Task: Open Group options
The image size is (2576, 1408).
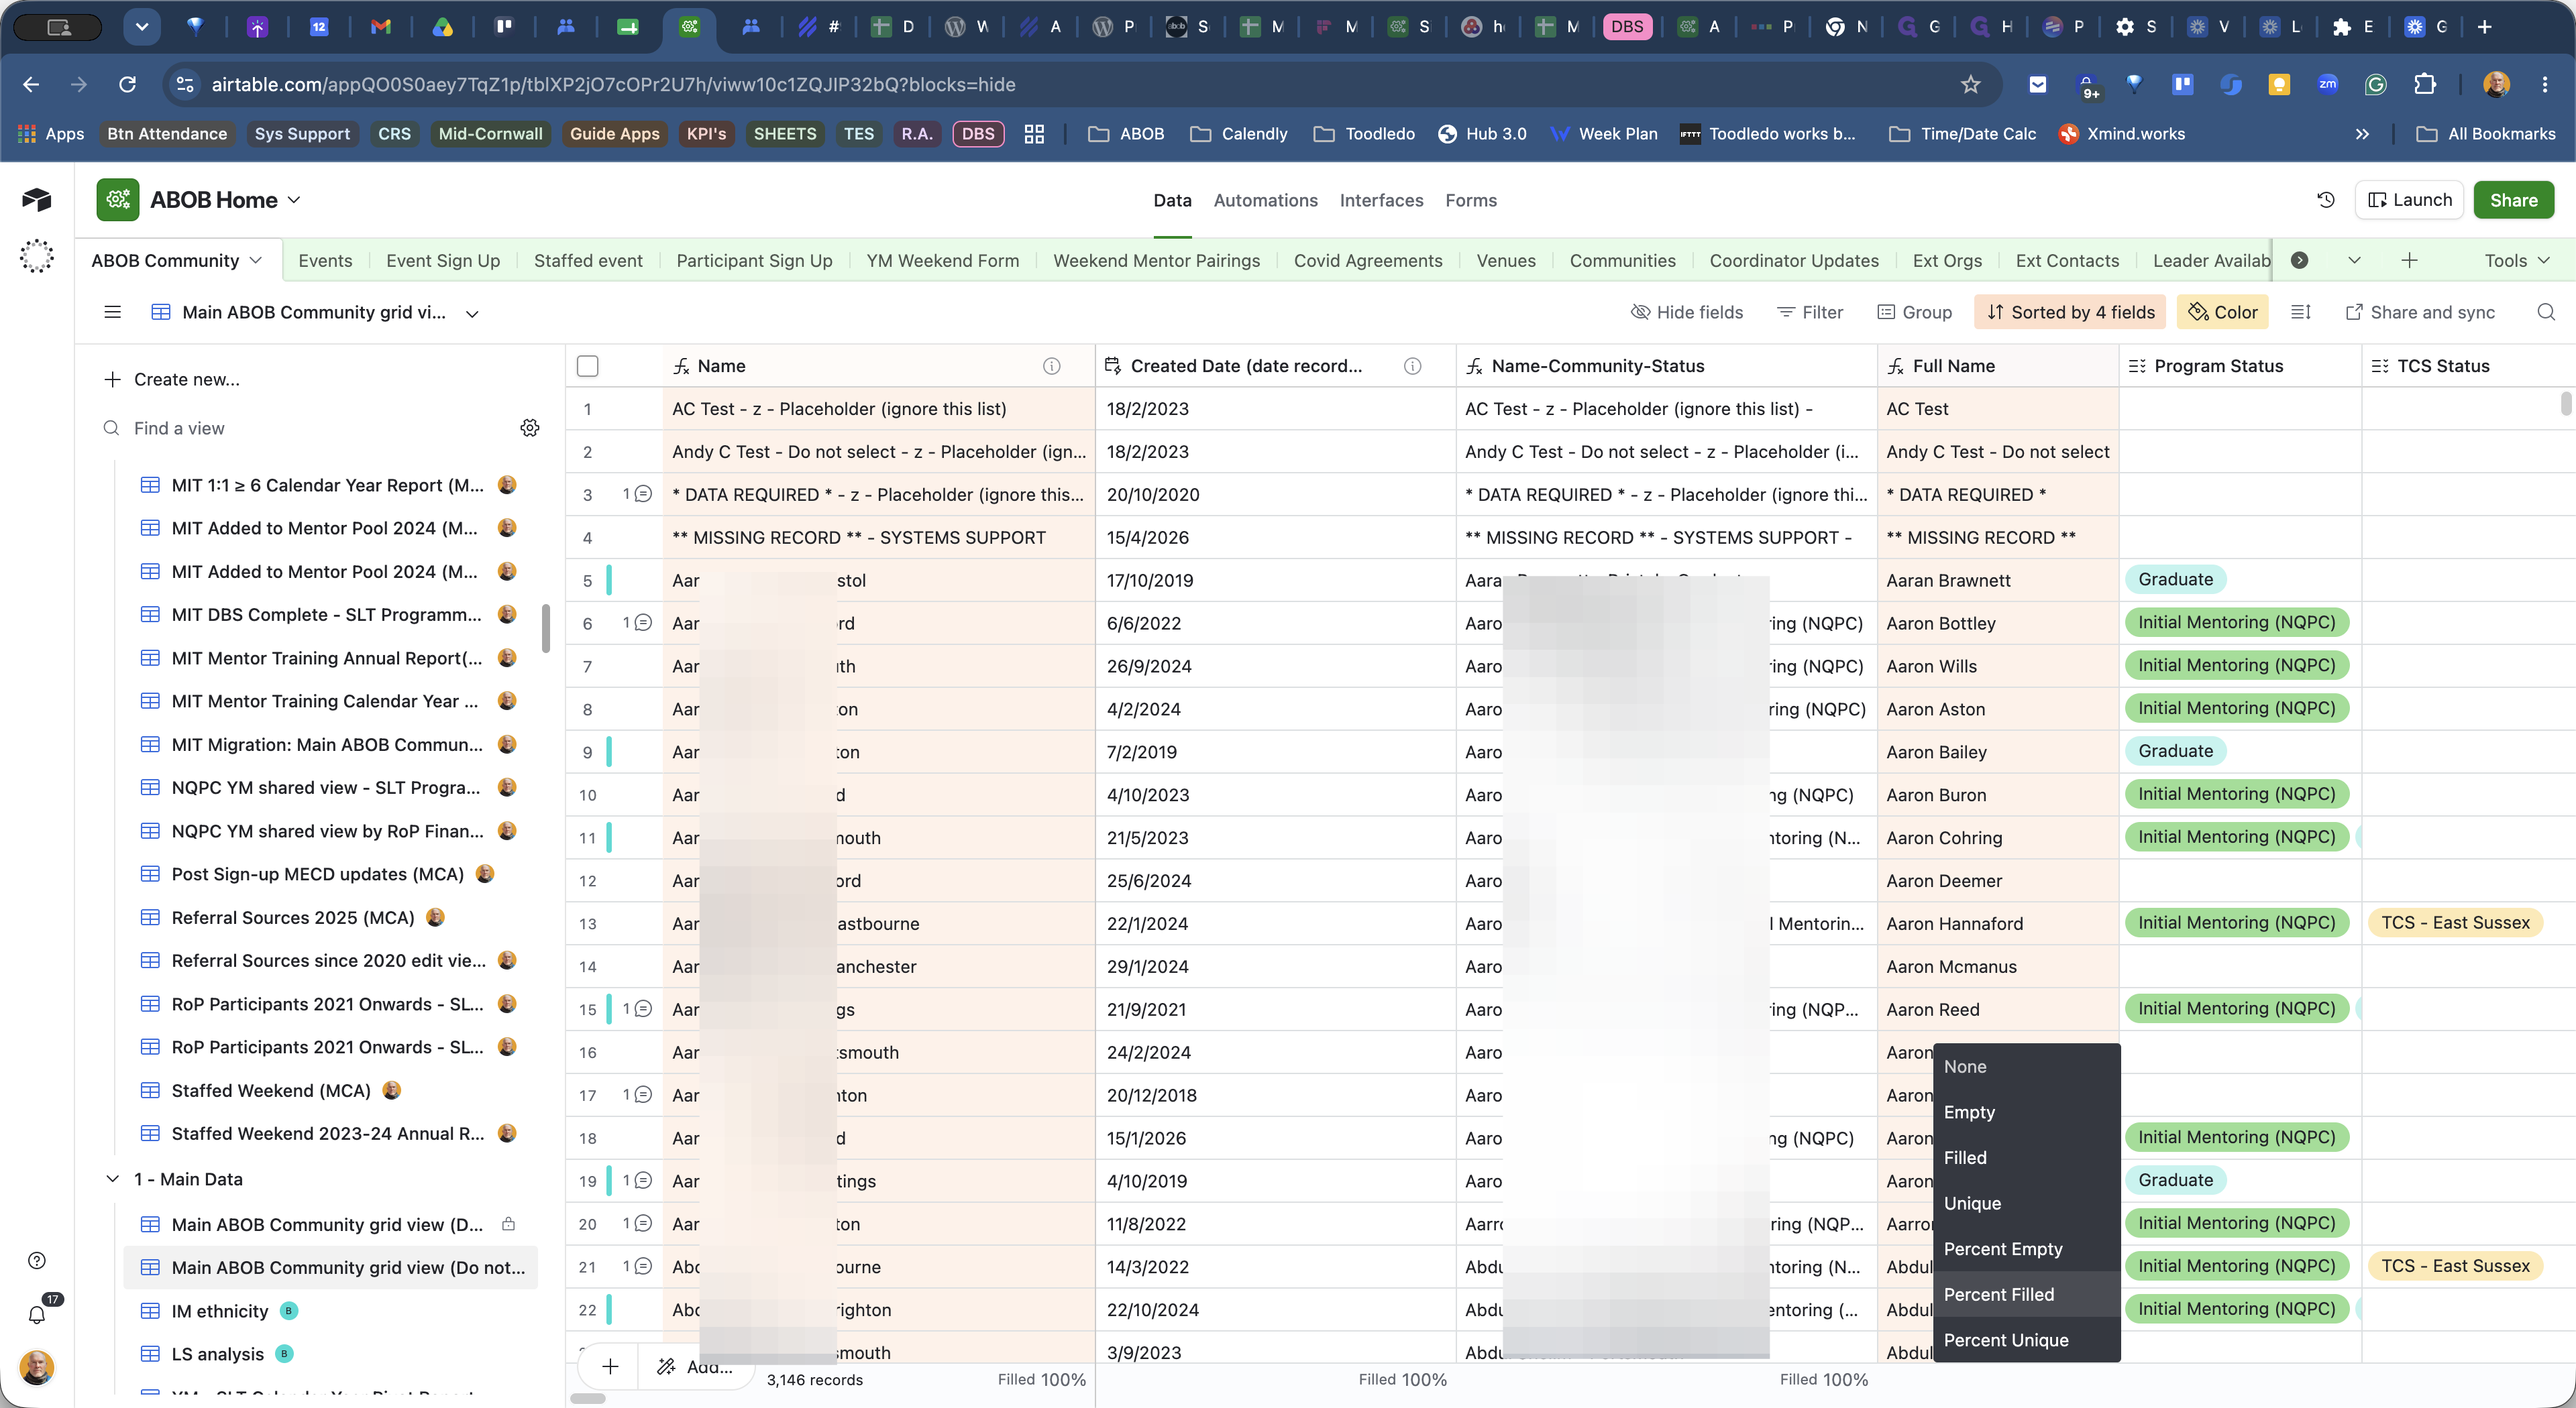Action: [1914, 313]
